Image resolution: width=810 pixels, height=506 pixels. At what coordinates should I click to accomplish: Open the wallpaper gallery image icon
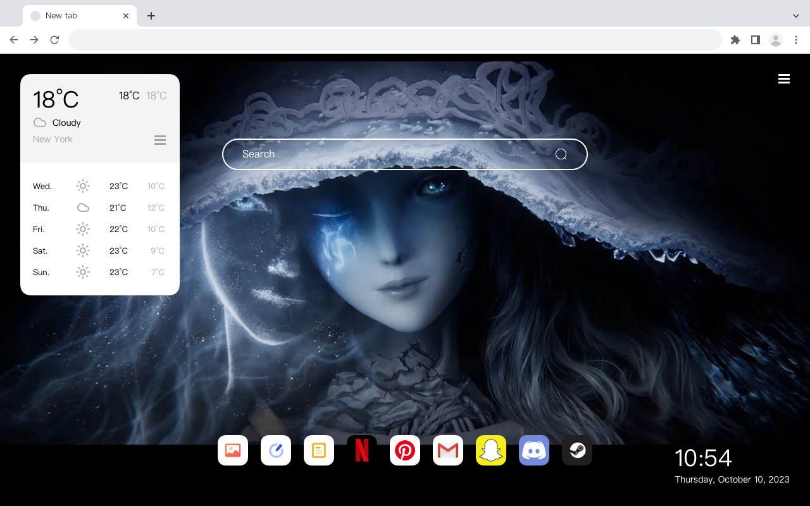pyautogui.click(x=233, y=450)
